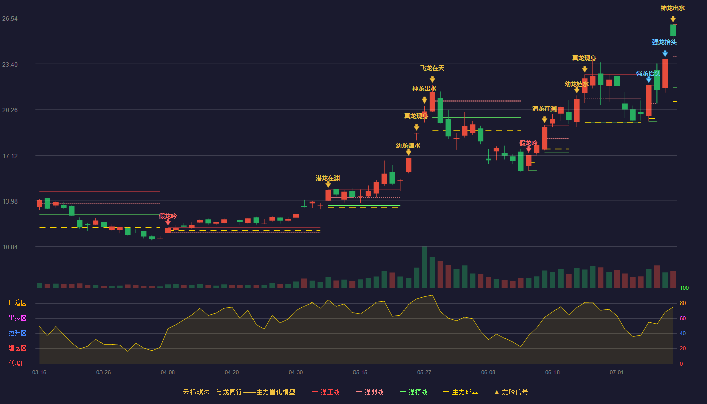Click the newest green candle at the chart's top
Viewport: 707px width, 404px height.
pyautogui.click(x=673, y=30)
